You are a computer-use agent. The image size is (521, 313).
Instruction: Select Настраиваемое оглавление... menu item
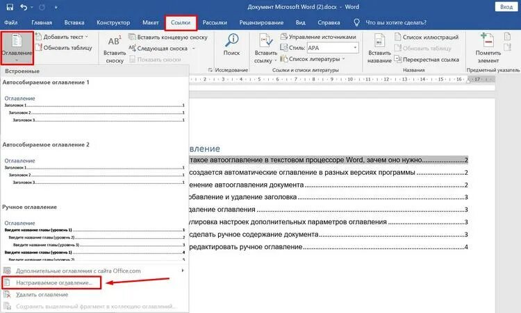pos(51,282)
